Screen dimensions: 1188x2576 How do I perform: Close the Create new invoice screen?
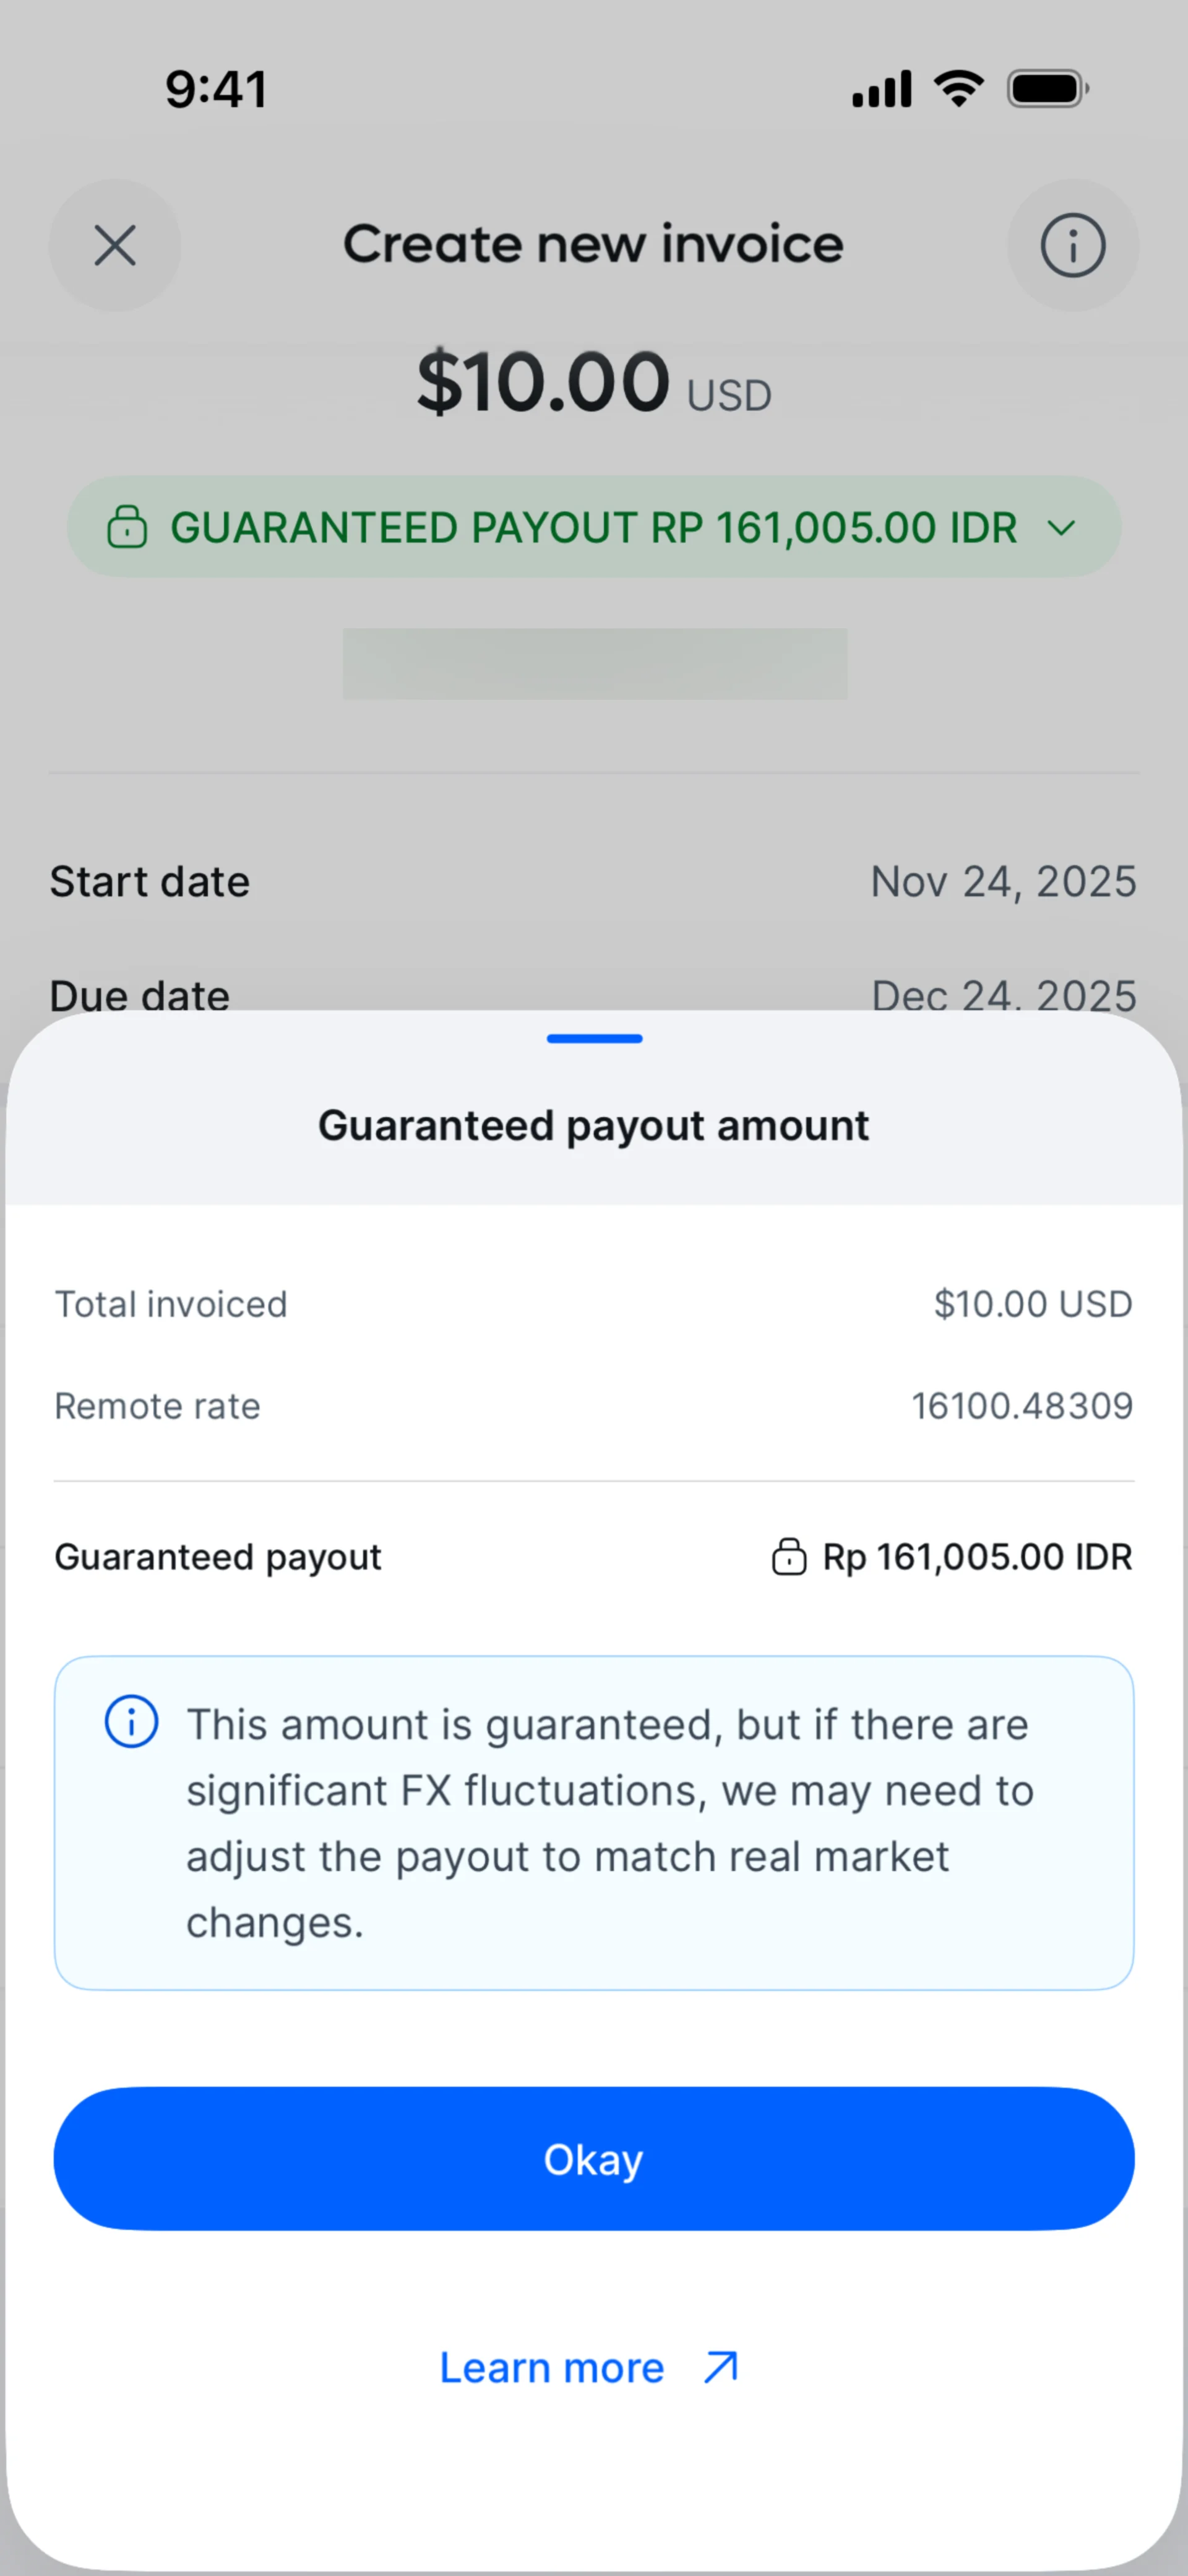115,245
